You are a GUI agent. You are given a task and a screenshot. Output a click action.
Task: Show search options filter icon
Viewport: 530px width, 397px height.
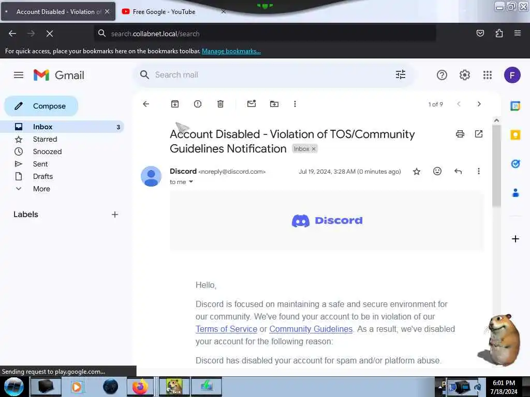pyautogui.click(x=401, y=74)
